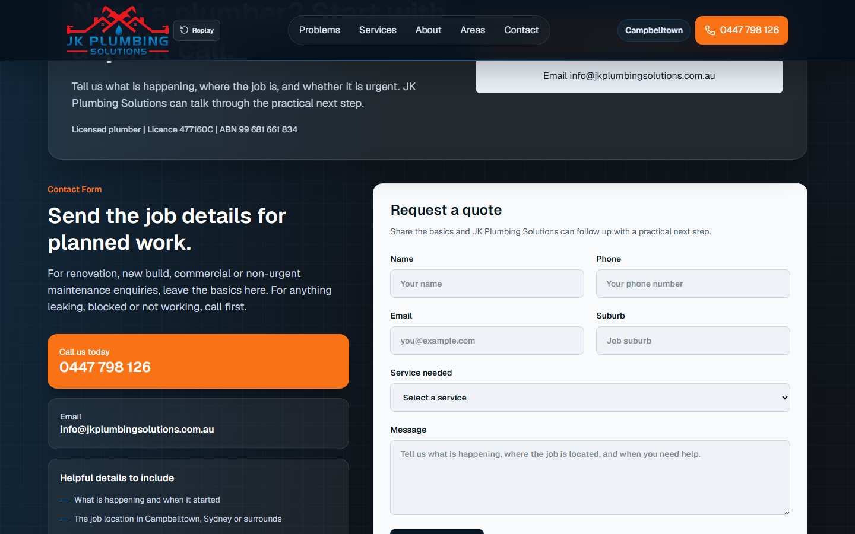Go to the About page
Viewport: 855px width, 534px height.
coord(428,30)
